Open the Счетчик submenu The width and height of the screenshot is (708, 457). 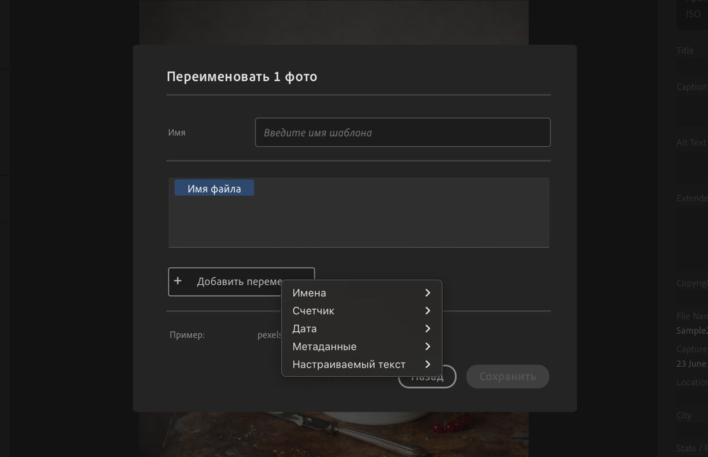(362, 311)
